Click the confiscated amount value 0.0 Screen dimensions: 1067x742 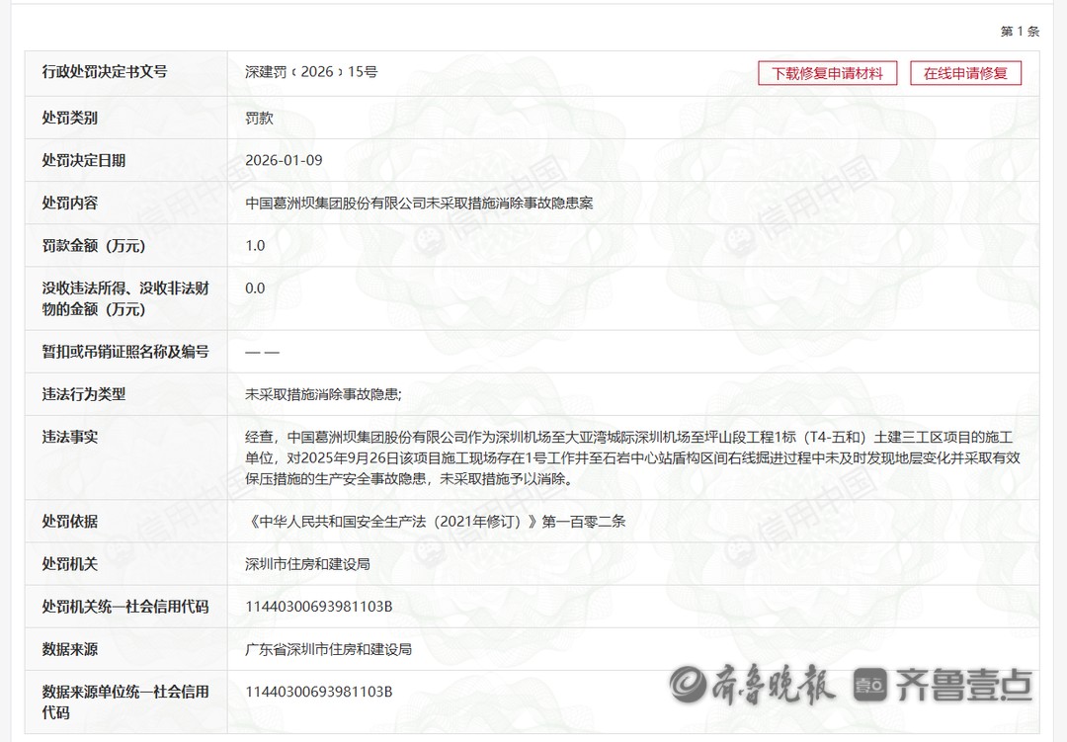pyautogui.click(x=255, y=289)
